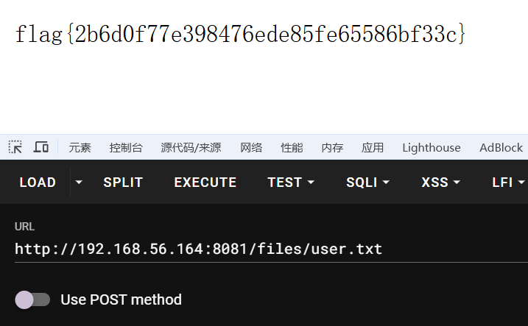The height and width of the screenshot is (326, 528).
Task: Open the 性能 tab
Action: coord(292,148)
